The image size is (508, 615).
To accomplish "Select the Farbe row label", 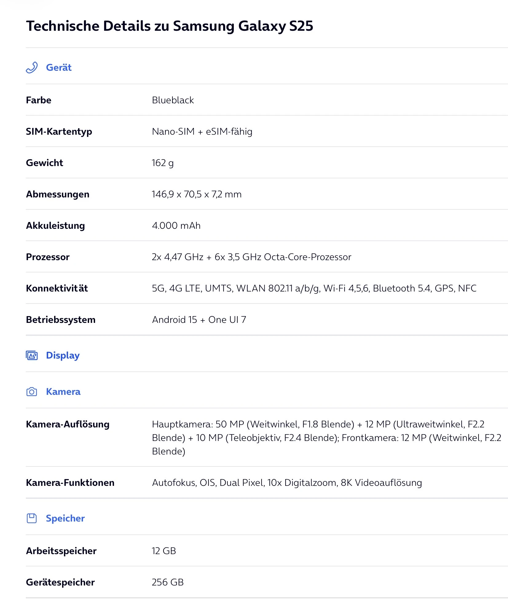I will click(x=39, y=100).
